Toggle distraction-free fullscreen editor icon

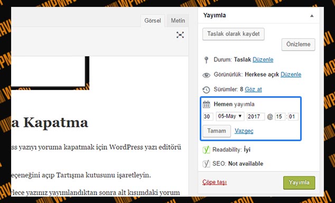click(180, 35)
